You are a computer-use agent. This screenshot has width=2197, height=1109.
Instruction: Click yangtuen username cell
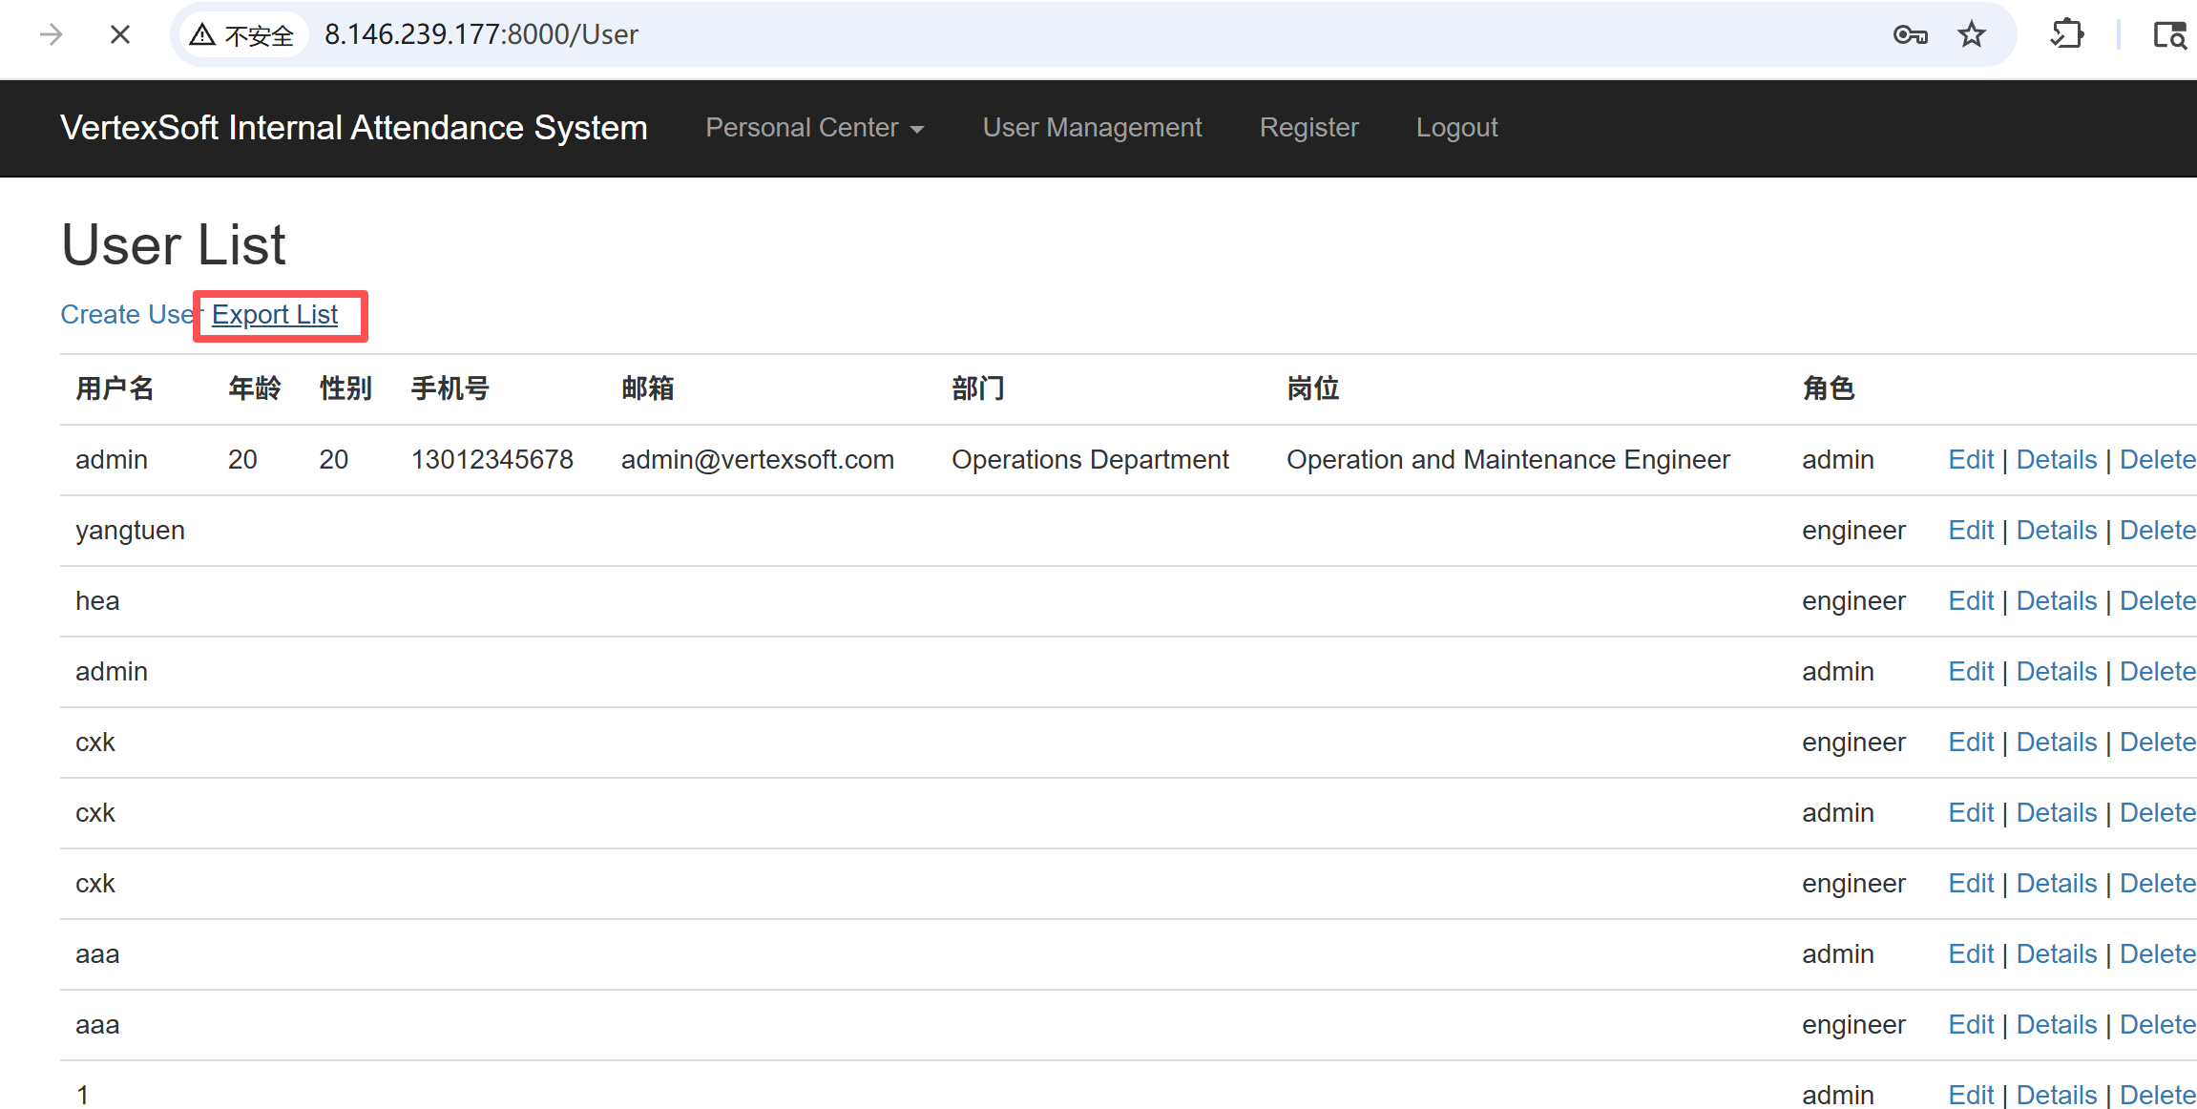tap(131, 530)
